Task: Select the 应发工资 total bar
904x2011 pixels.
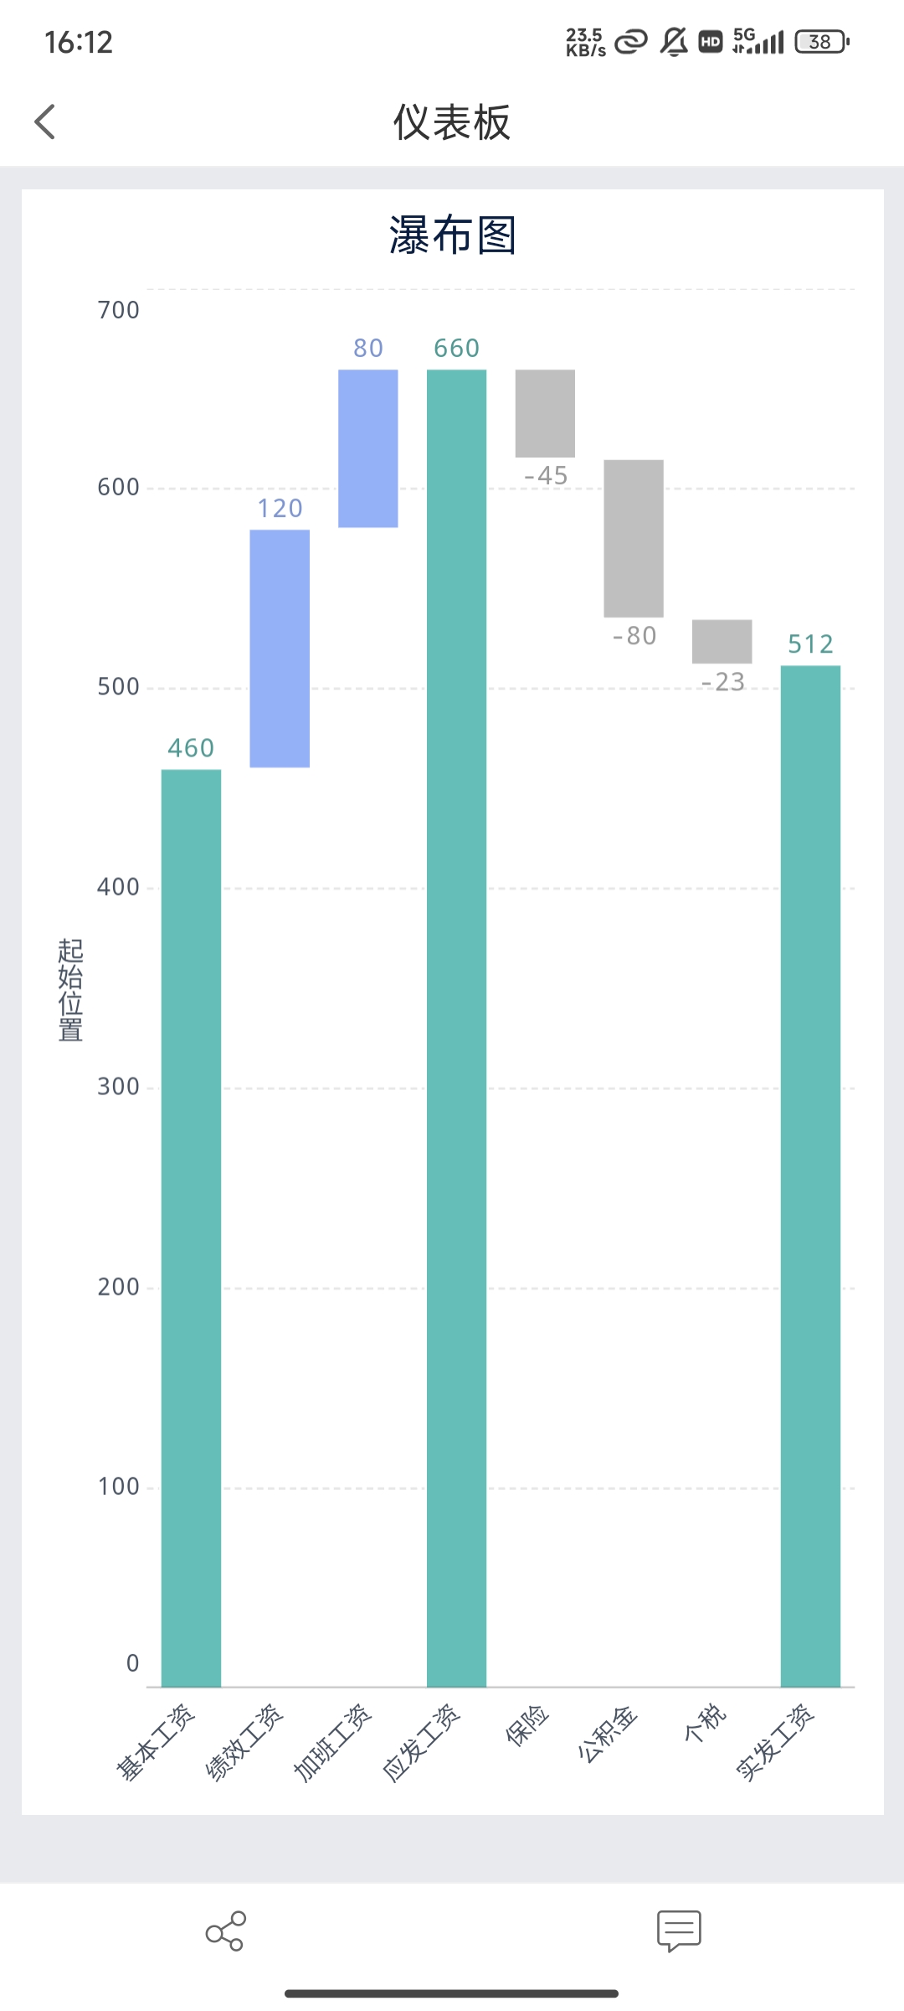Action: point(456,1027)
